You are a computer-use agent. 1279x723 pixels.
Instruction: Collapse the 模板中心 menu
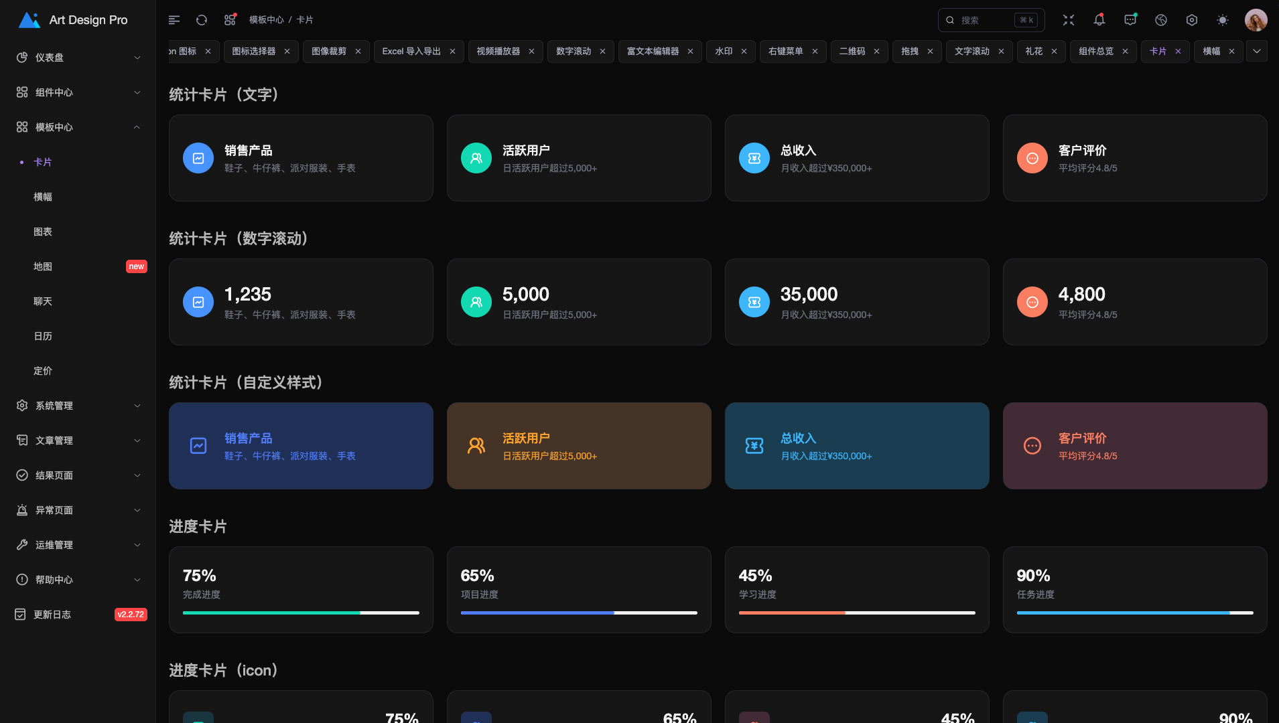click(78, 127)
